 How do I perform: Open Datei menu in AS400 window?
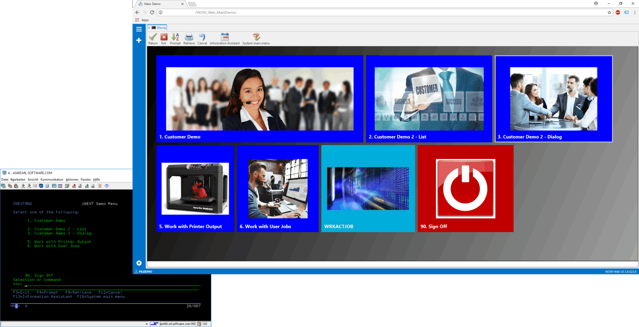pos(5,180)
